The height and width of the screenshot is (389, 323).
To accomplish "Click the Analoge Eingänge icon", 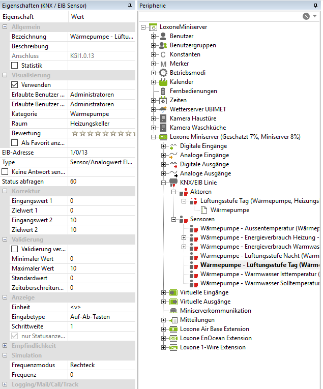I will 173,156.
